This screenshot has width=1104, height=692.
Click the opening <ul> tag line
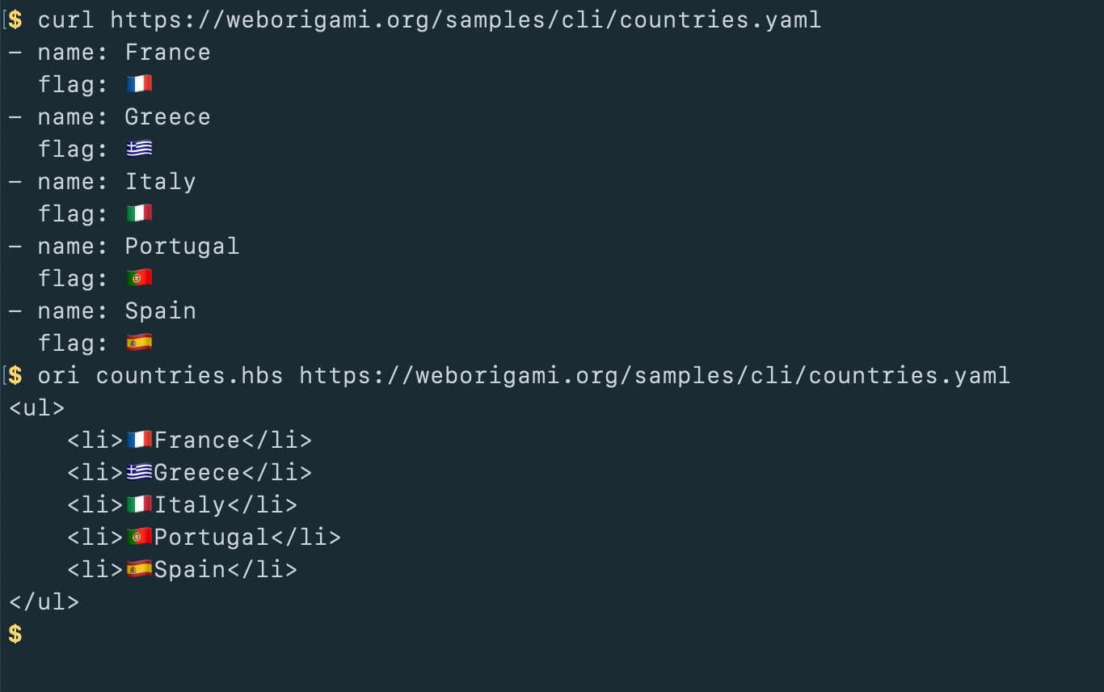(36, 408)
